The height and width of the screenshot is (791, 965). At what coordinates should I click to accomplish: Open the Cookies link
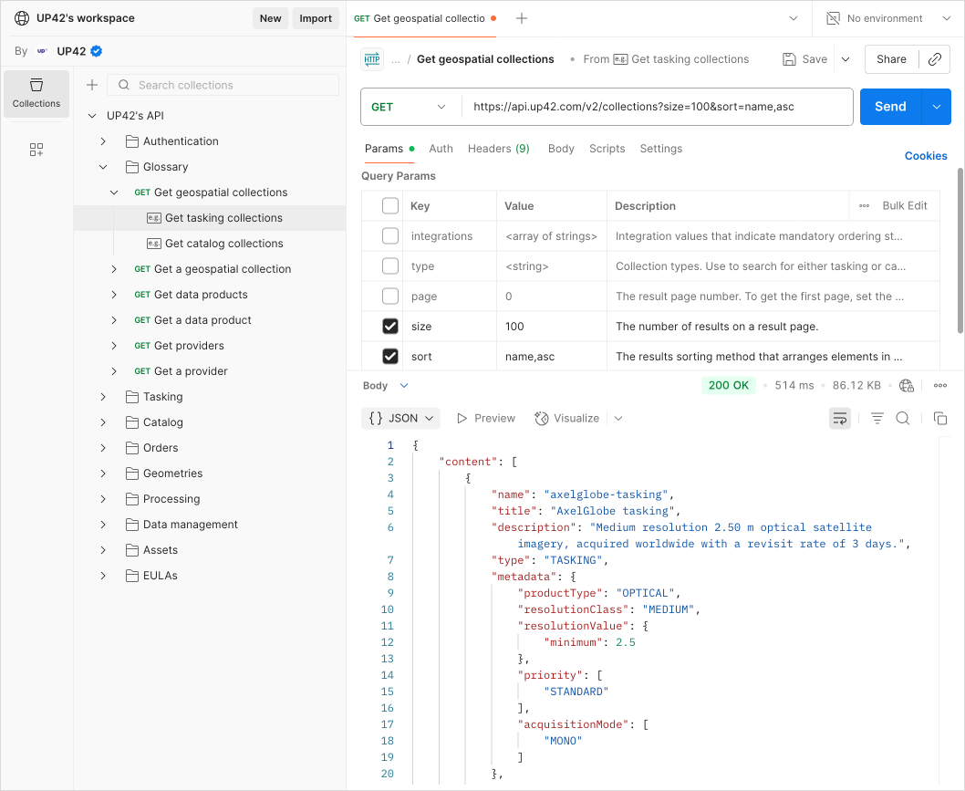[926, 156]
